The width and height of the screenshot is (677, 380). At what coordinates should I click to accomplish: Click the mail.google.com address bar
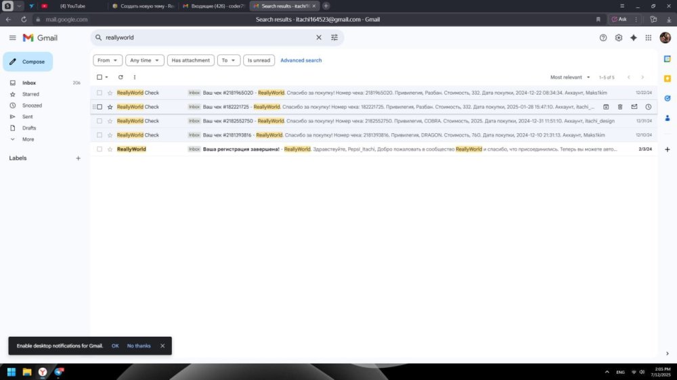coord(66,20)
